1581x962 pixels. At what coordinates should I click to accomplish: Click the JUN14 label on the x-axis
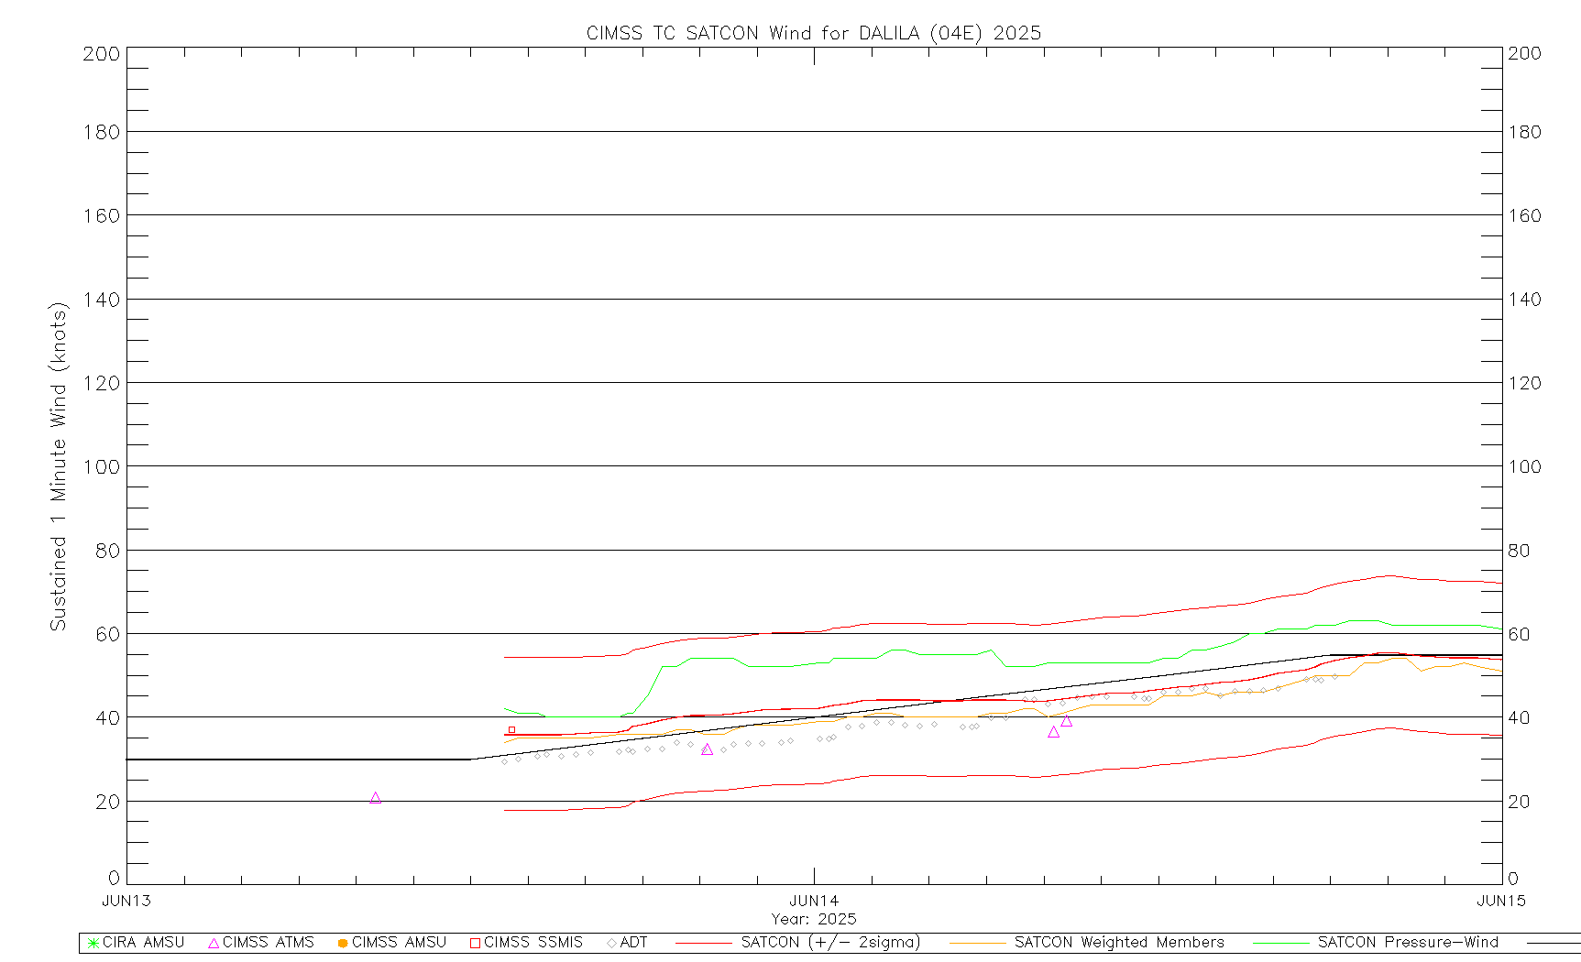point(814,901)
